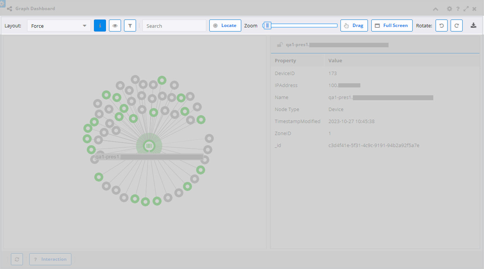Toggle node visibility with the eye icon
The height and width of the screenshot is (269, 484).
coord(115,25)
